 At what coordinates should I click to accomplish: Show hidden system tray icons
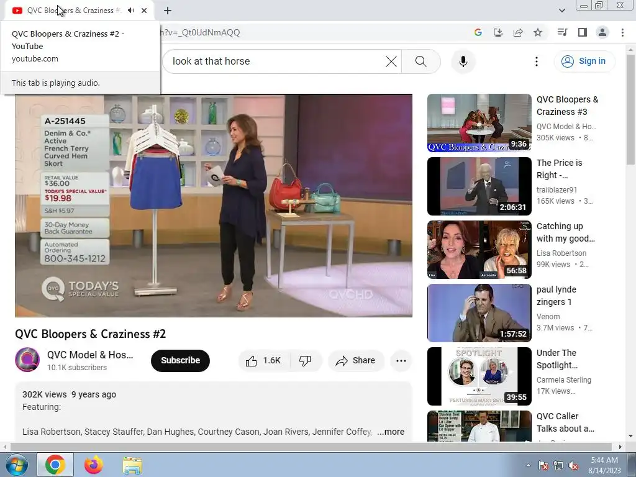tap(528, 465)
